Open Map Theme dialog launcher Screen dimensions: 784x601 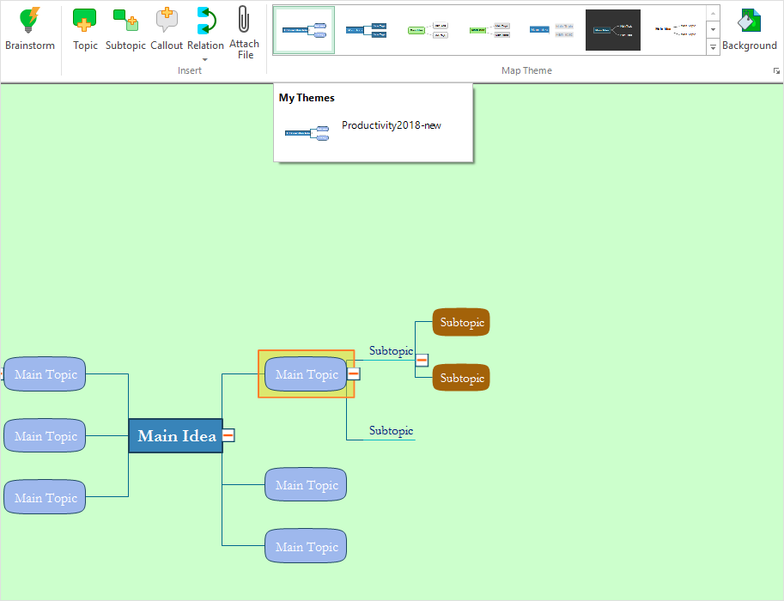[776, 71]
